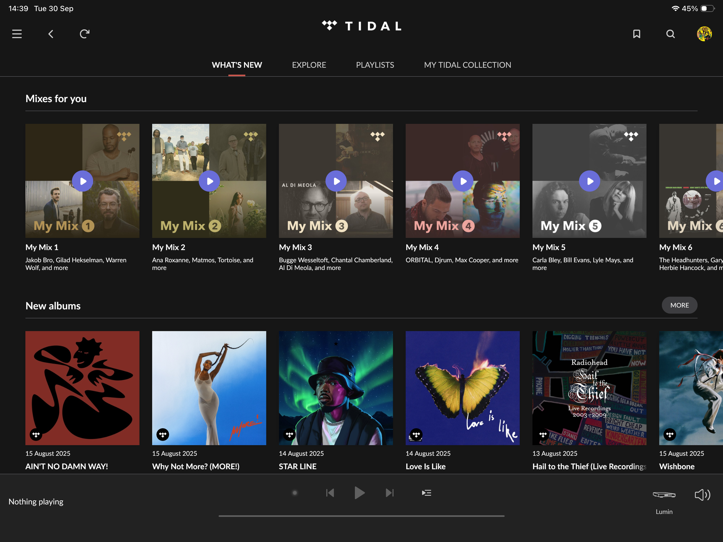Click MORE beside New albums

point(679,305)
